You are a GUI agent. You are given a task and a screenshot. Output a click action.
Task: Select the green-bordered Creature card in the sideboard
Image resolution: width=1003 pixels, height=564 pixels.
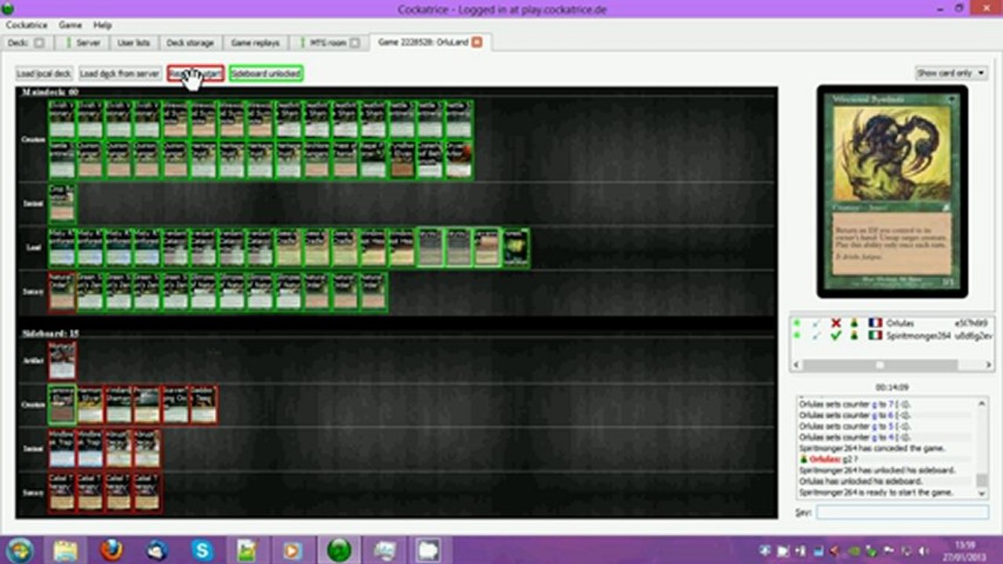coord(62,404)
